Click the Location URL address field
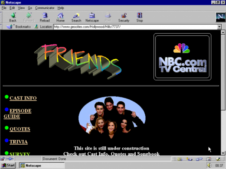226x169 pixels. (136, 27)
